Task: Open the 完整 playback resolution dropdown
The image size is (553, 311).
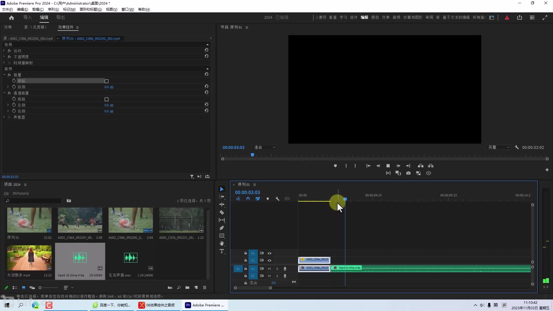Action: [x=499, y=147]
